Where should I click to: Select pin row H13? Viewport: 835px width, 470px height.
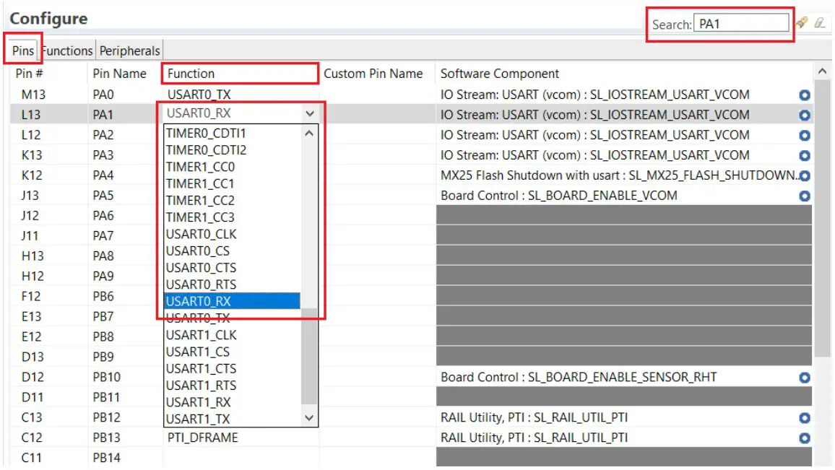(x=33, y=256)
